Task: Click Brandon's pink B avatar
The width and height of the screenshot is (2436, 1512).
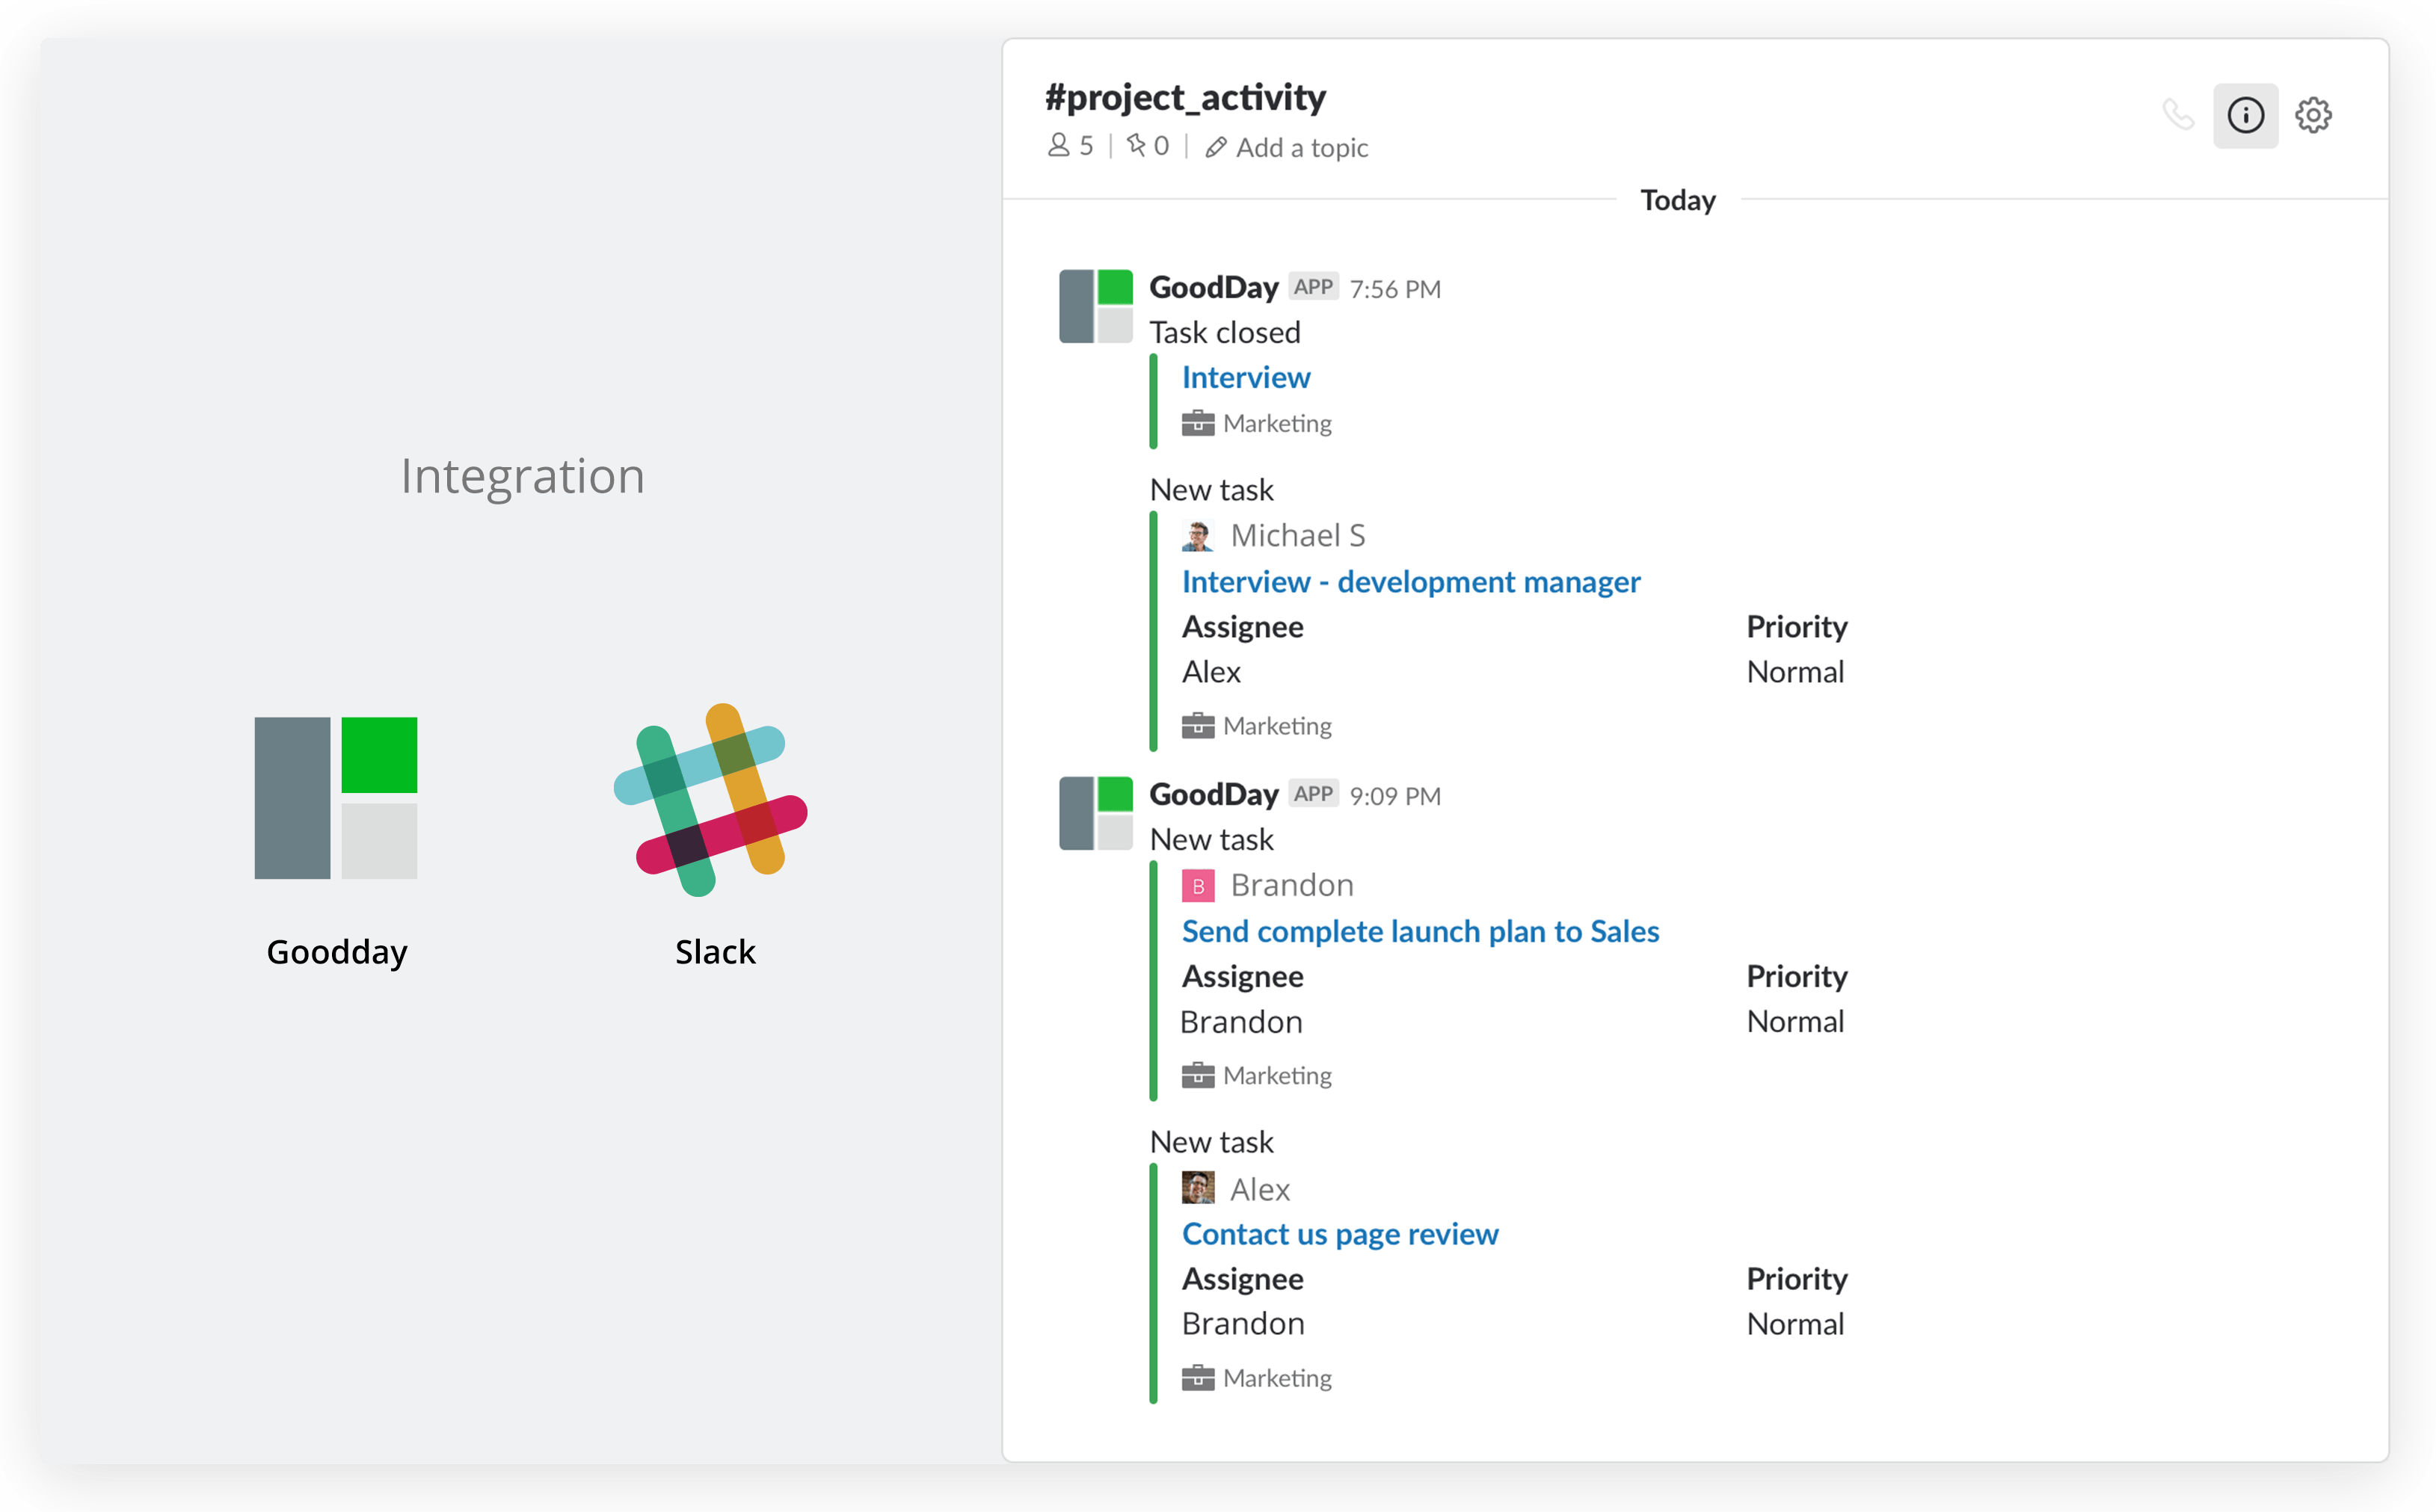Action: [x=1198, y=886]
